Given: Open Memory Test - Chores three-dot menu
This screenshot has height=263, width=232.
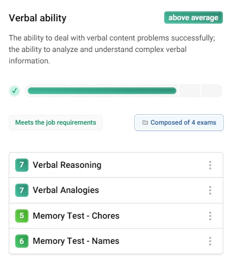Looking at the screenshot, I should (x=210, y=216).
